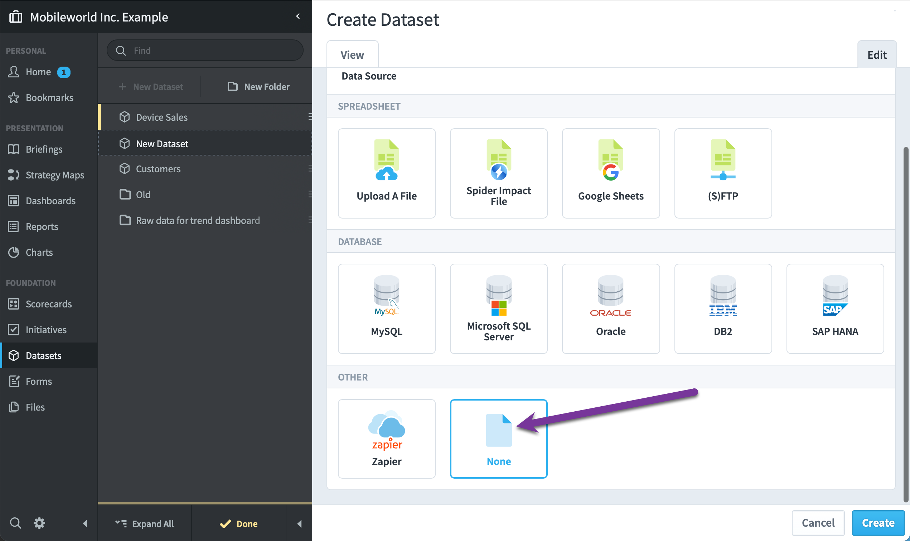The height and width of the screenshot is (541, 910).
Task: Create a New Folder
Action: (x=258, y=87)
